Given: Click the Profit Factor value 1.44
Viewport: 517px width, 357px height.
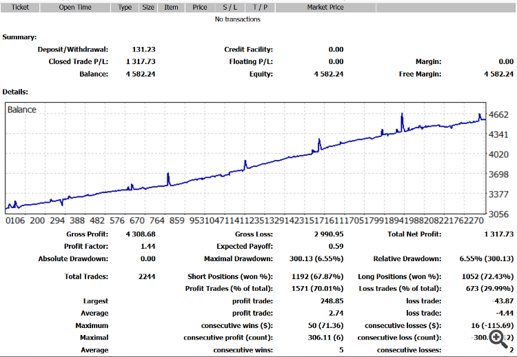Looking at the screenshot, I should point(148,246).
